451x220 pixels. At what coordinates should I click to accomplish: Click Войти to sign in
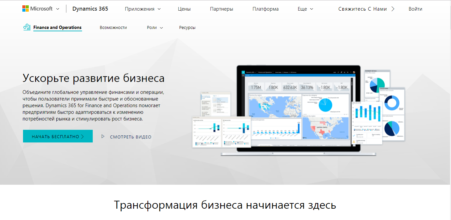coord(415,9)
